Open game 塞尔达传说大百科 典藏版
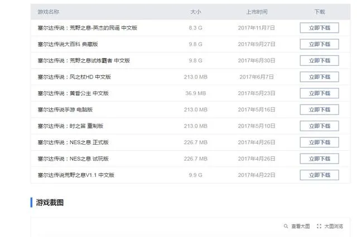Image resolution: width=357 pixels, height=237 pixels. (x=68, y=44)
